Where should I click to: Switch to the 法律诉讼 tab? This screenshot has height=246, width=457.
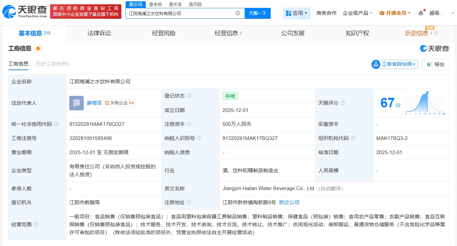click(99, 33)
